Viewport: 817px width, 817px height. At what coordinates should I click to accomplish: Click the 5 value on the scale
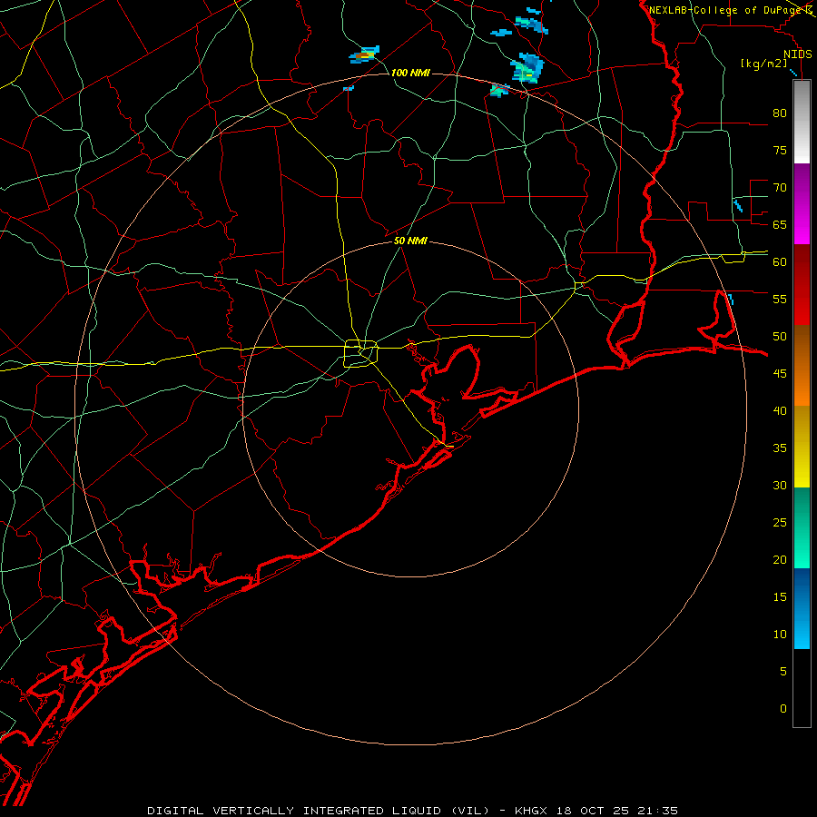point(783,671)
